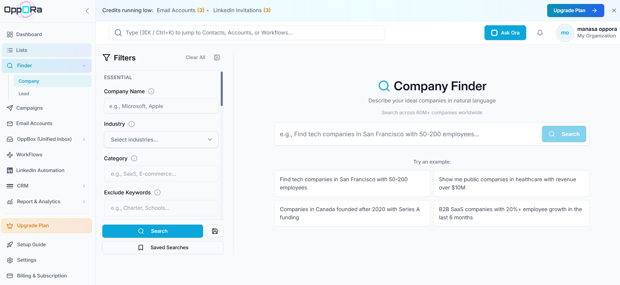620x285 pixels.
Task: Select the Company finder sub-item
Action: coord(52,81)
